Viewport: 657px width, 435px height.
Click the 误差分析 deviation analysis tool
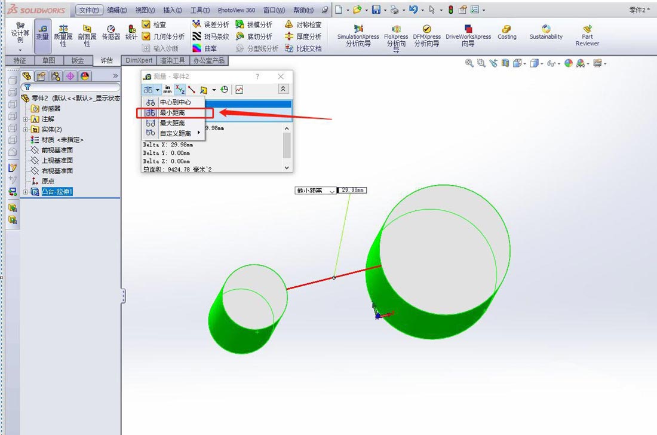(211, 24)
